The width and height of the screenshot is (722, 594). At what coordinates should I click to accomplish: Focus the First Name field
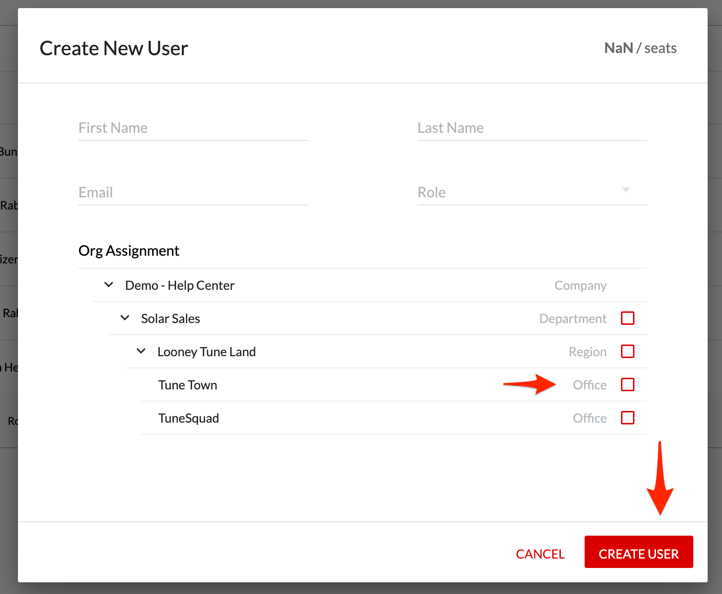pyautogui.click(x=193, y=128)
